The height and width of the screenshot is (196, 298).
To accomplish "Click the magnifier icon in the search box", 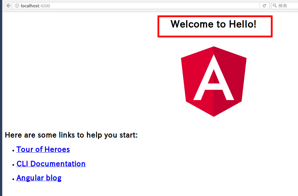I will 275,6.
